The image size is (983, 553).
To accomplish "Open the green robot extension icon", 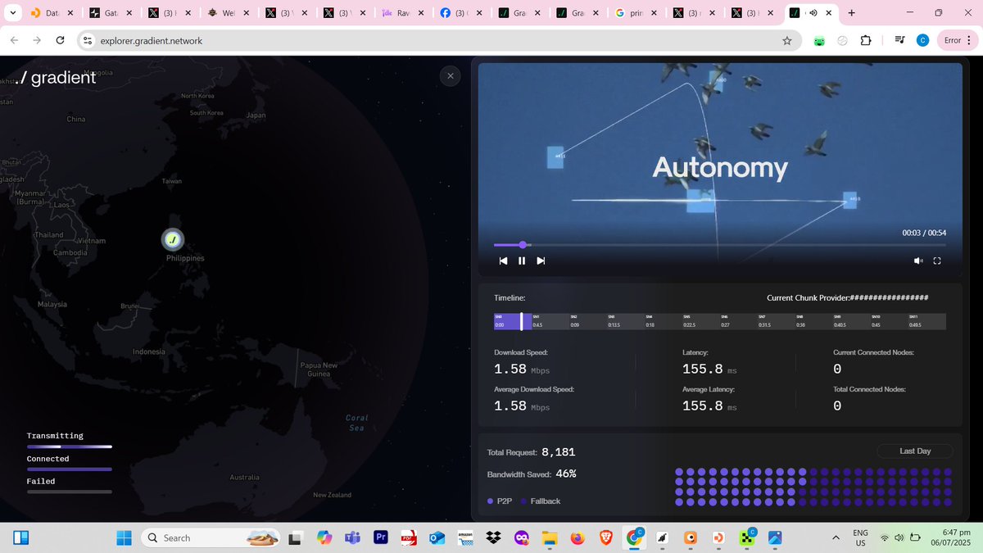I will [818, 40].
